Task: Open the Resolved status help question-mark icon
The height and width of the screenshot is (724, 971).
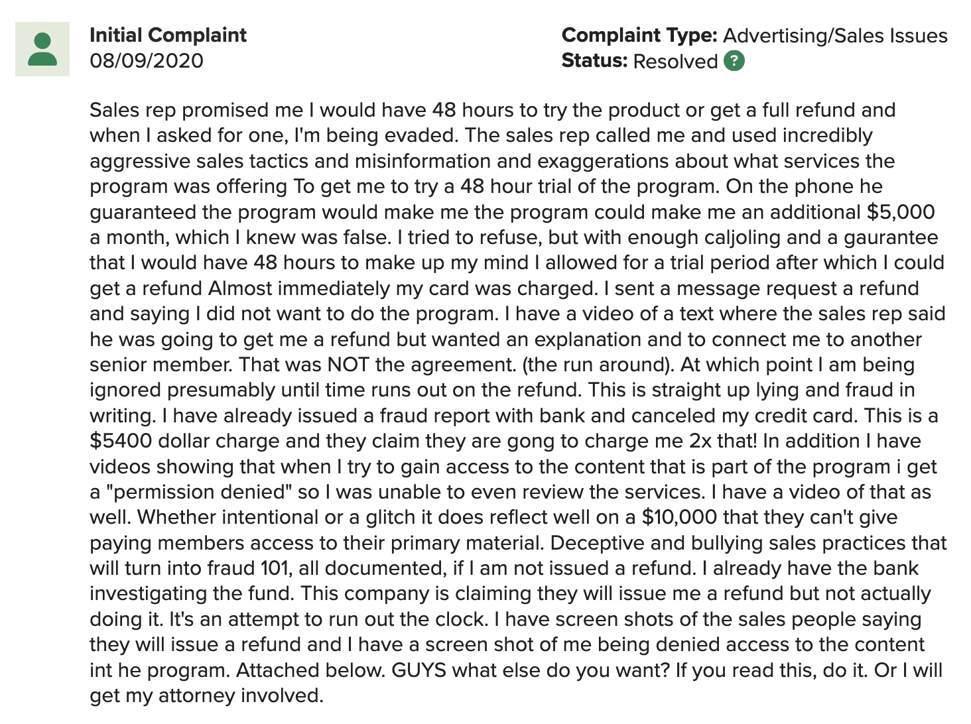Action: (734, 61)
